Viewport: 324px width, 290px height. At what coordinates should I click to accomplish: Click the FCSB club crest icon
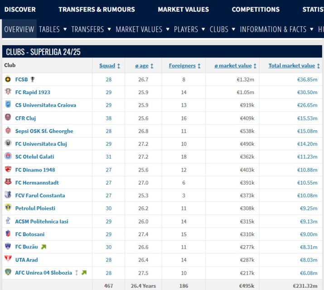pyautogui.click(x=8, y=79)
